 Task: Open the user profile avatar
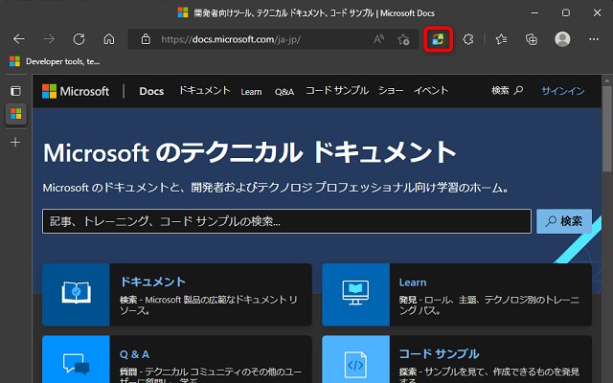tap(562, 39)
